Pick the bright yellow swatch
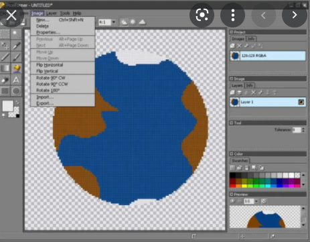The image size is (310, 242). [x=244, y=185]
